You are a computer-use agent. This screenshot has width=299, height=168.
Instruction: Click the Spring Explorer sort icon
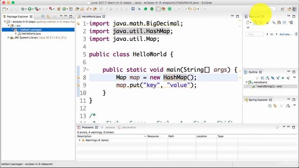pos(288,106)
